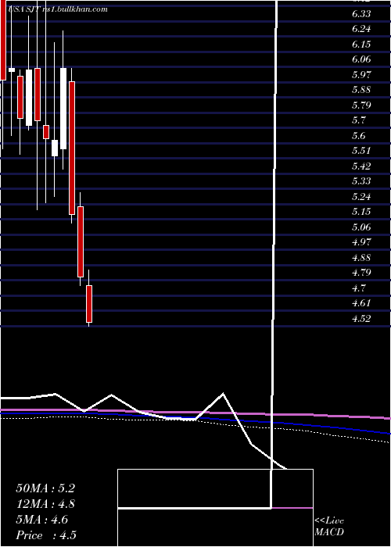Click the 4.61 price axis label
The image size is (391, 547).
(361, 303)
